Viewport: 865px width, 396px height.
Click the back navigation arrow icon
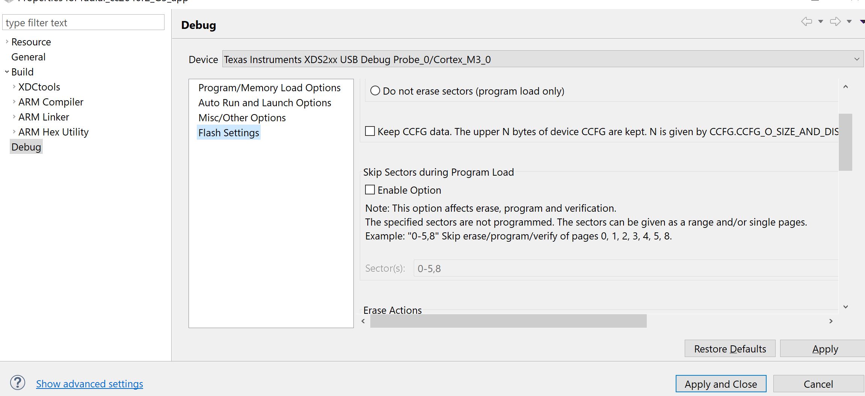click(x=806, y=21)
